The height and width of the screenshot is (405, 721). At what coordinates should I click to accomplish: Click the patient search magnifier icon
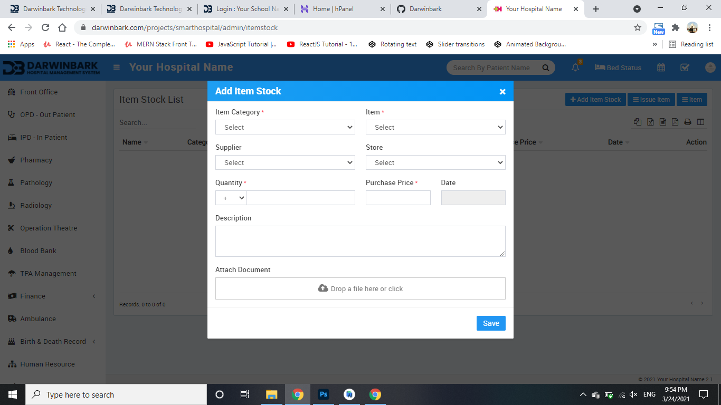546,67
